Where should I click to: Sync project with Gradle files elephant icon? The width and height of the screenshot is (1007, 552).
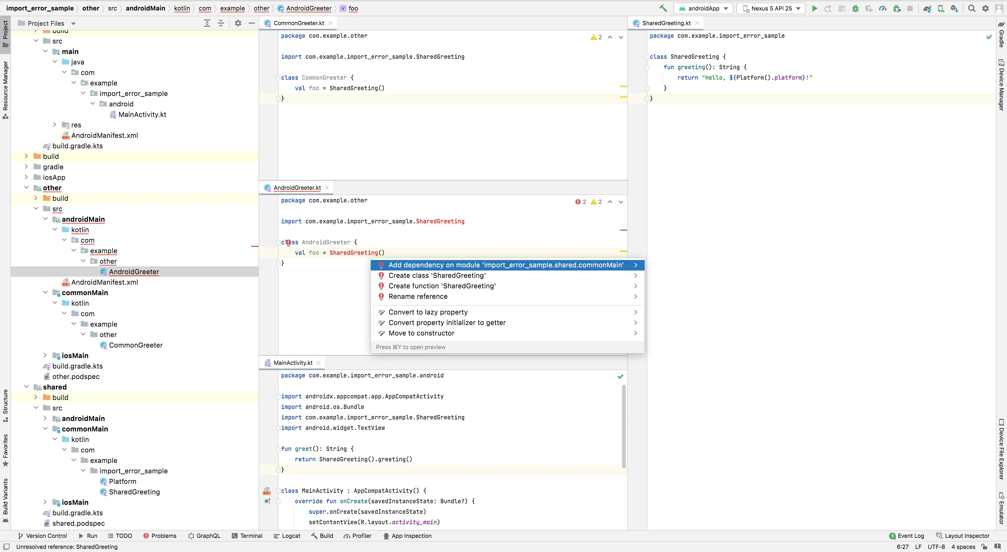[927, 8]
